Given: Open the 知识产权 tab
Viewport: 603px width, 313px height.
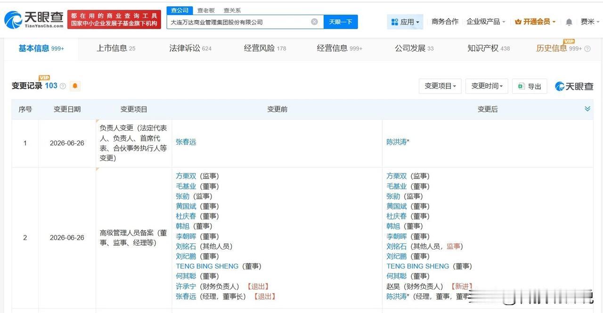Looking at the screenshot, I should coord(489,48).
